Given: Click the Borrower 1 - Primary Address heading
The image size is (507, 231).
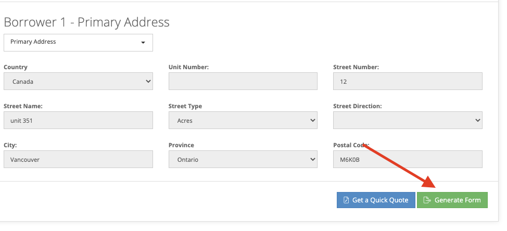Looking at the screenshot, I should [86, 22].
